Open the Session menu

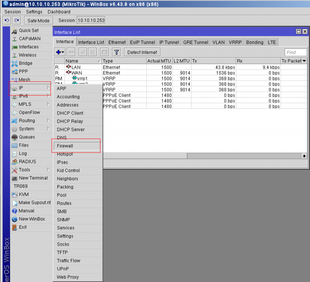[x=13, y=12]
